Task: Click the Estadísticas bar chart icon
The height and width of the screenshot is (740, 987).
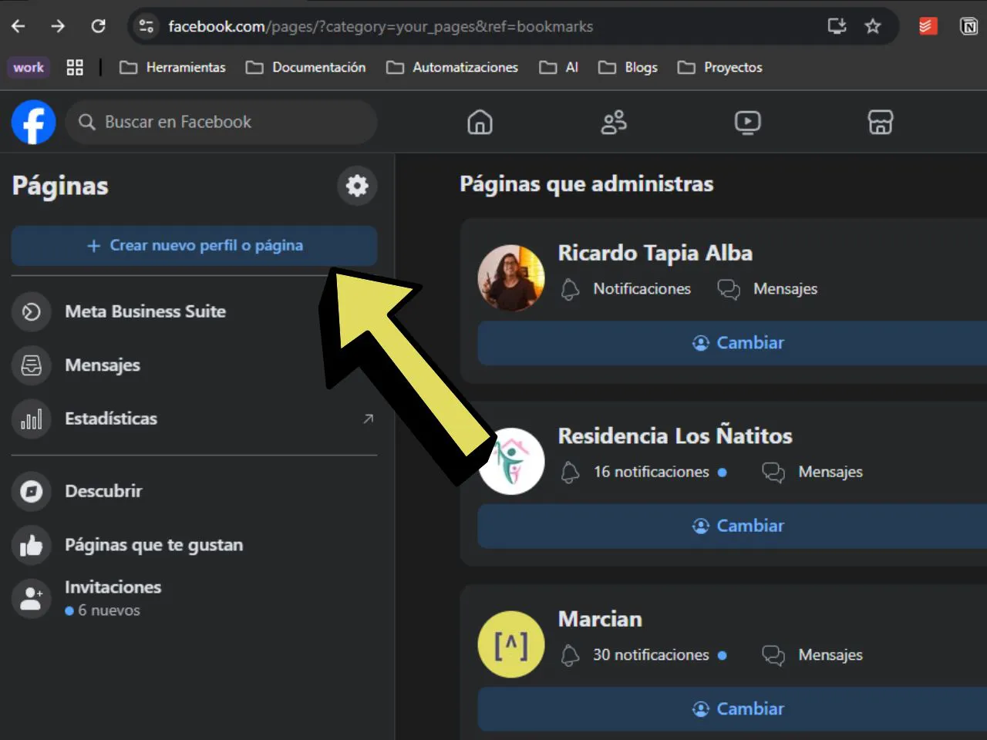Action: point(32,419)
